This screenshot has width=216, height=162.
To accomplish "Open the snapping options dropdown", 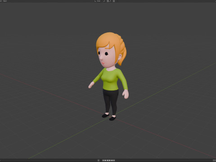I will [111, 1].
